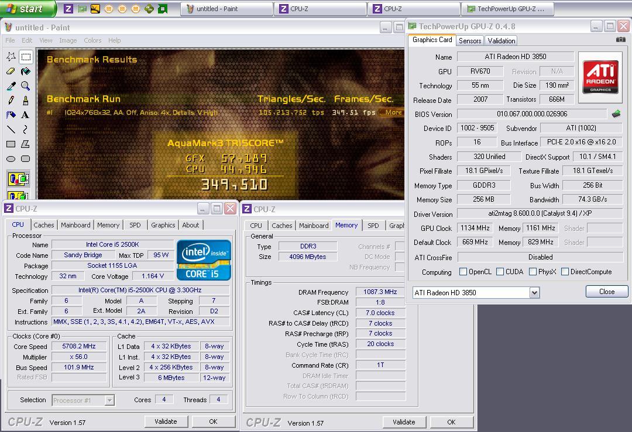Choose the Ellipse shape tool in Paint
Viewport: 632px width, 432px height.
click(11, 158)
